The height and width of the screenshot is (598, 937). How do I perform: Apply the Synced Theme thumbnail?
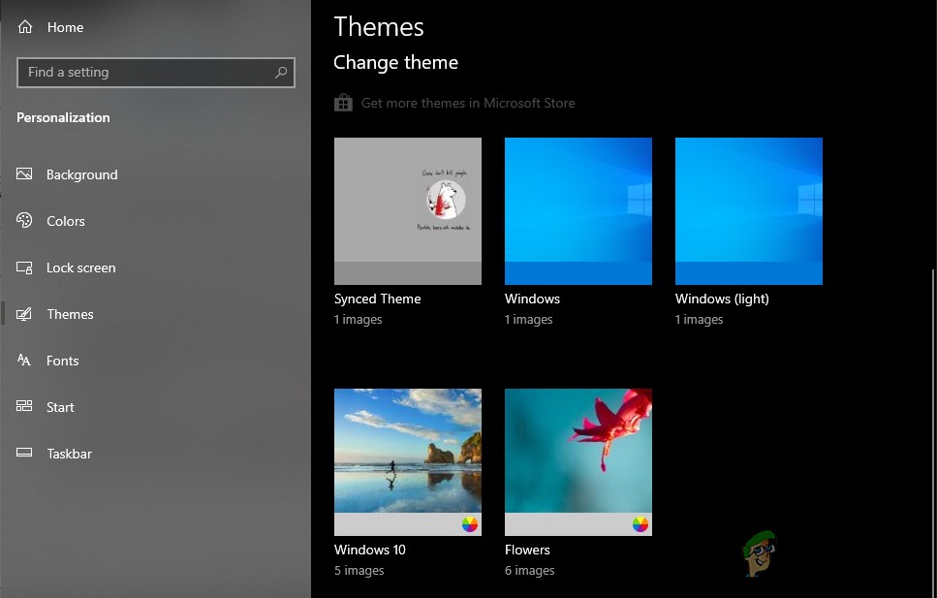point(408,211)
